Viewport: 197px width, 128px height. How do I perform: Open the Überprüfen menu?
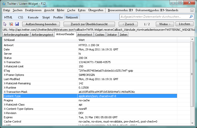[x=96, y=10]
